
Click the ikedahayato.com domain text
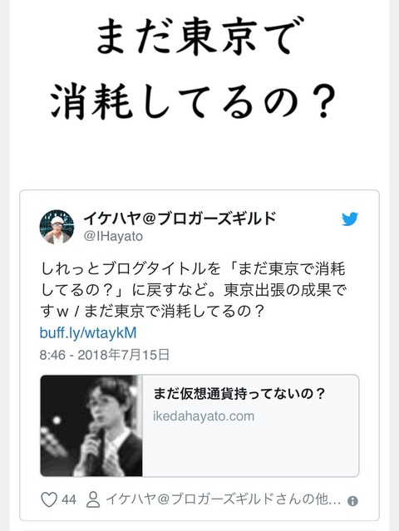coord(204,415)
